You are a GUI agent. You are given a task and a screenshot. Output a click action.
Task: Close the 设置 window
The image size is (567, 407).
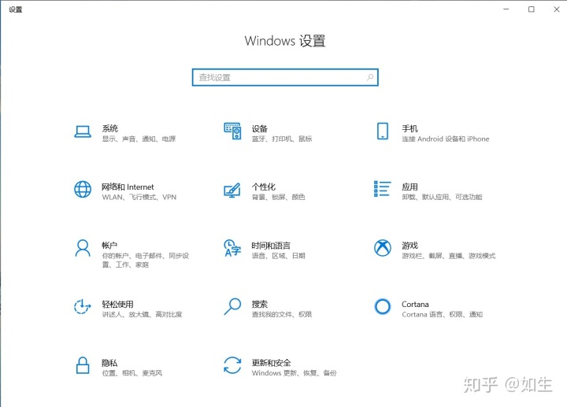[x=557, y=9]
